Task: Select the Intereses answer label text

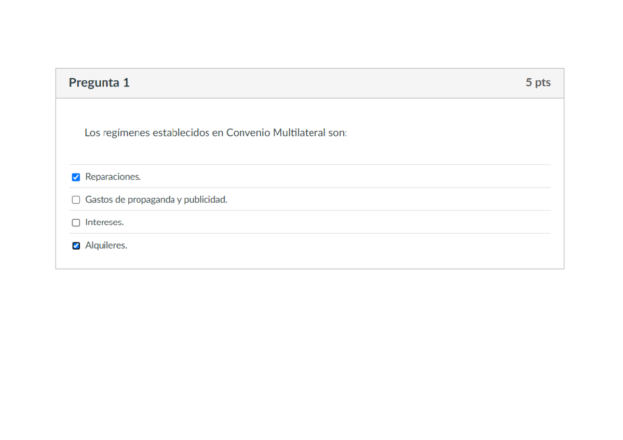Action: (104, 222)
